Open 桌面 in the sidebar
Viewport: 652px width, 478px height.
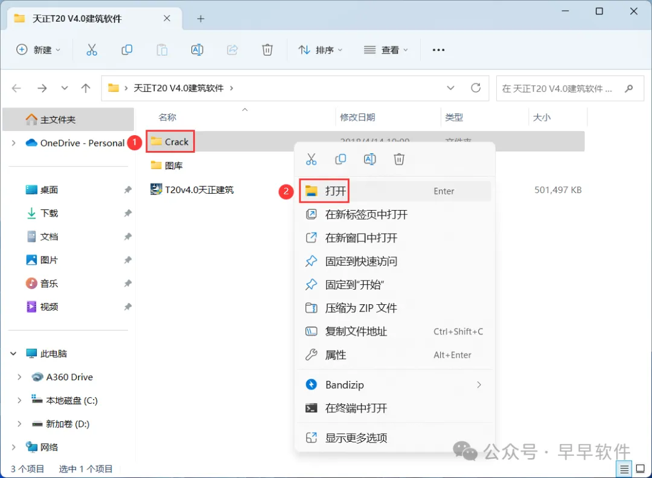(x=49, y=190)
